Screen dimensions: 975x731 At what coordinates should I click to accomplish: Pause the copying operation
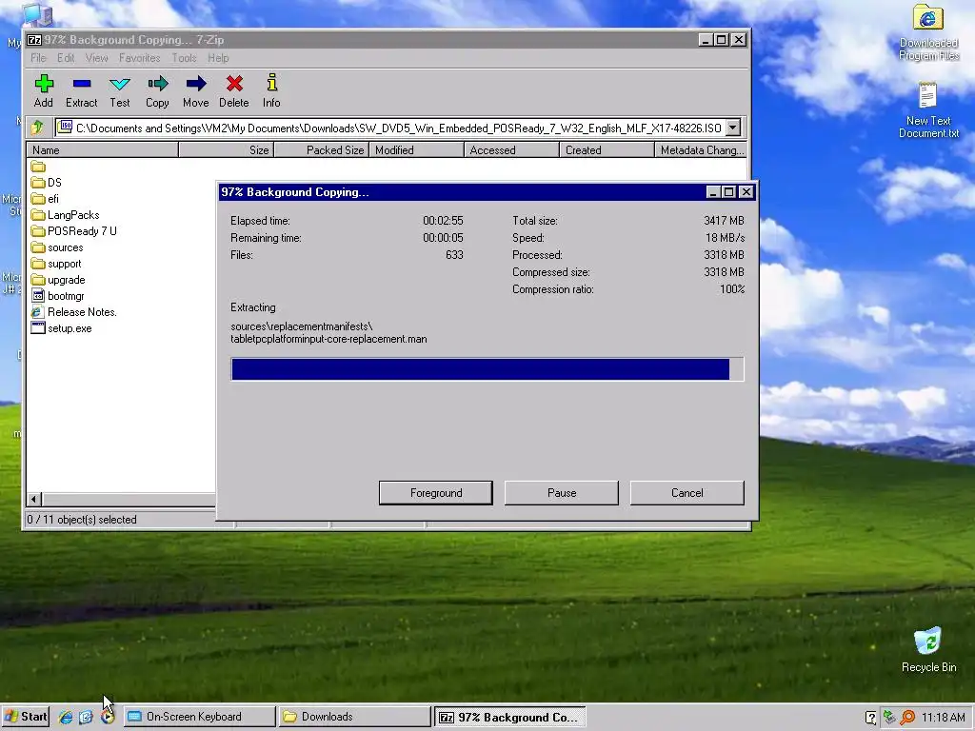pyautogui.click(x=562, y=493)
